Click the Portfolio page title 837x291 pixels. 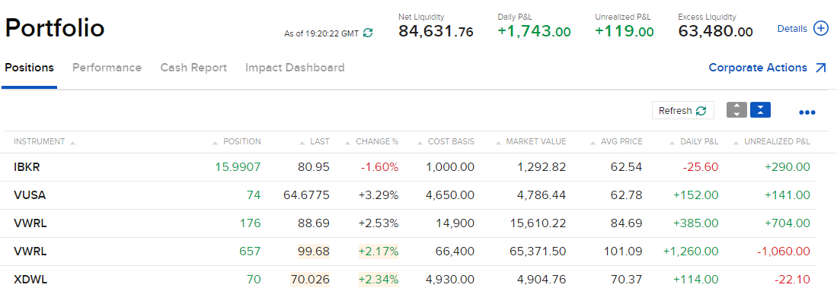pyautogui.click(x=54, y=27)
